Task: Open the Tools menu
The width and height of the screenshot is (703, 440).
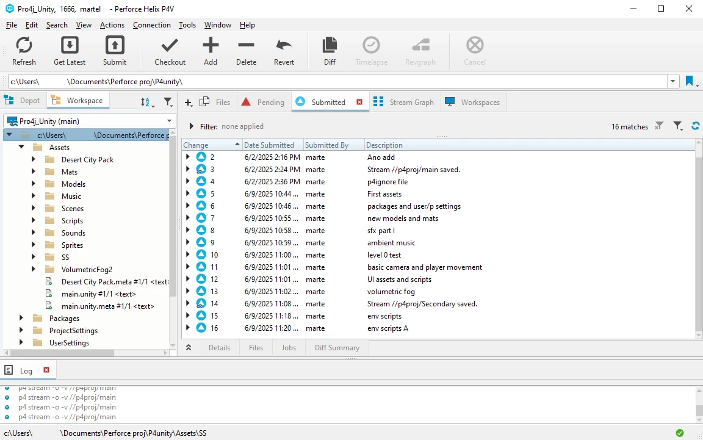Action: (187, 25)
